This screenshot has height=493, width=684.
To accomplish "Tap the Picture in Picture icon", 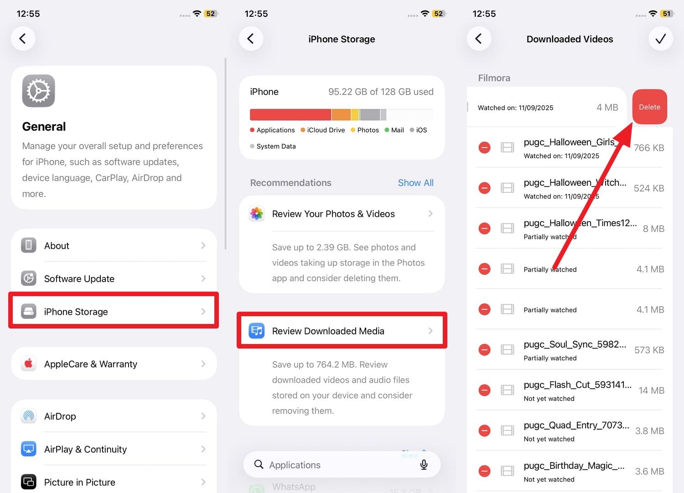I will tap(29, 482).
